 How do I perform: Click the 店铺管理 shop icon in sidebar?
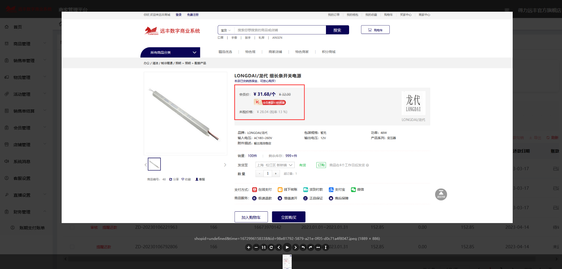point(7,144)
